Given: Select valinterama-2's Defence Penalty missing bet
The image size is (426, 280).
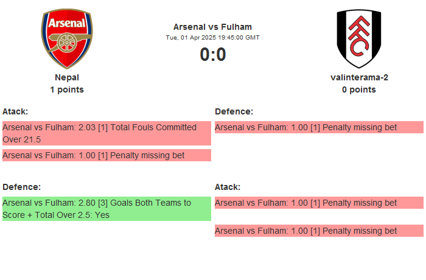Looking at the screenshot, I should pos(319,127).
